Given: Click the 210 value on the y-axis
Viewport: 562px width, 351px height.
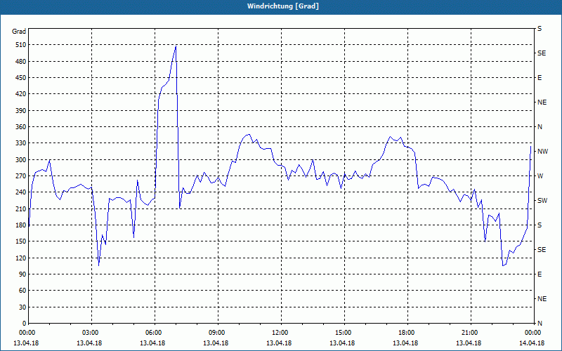Looking at the screenshot, I should tap(21, 208).
